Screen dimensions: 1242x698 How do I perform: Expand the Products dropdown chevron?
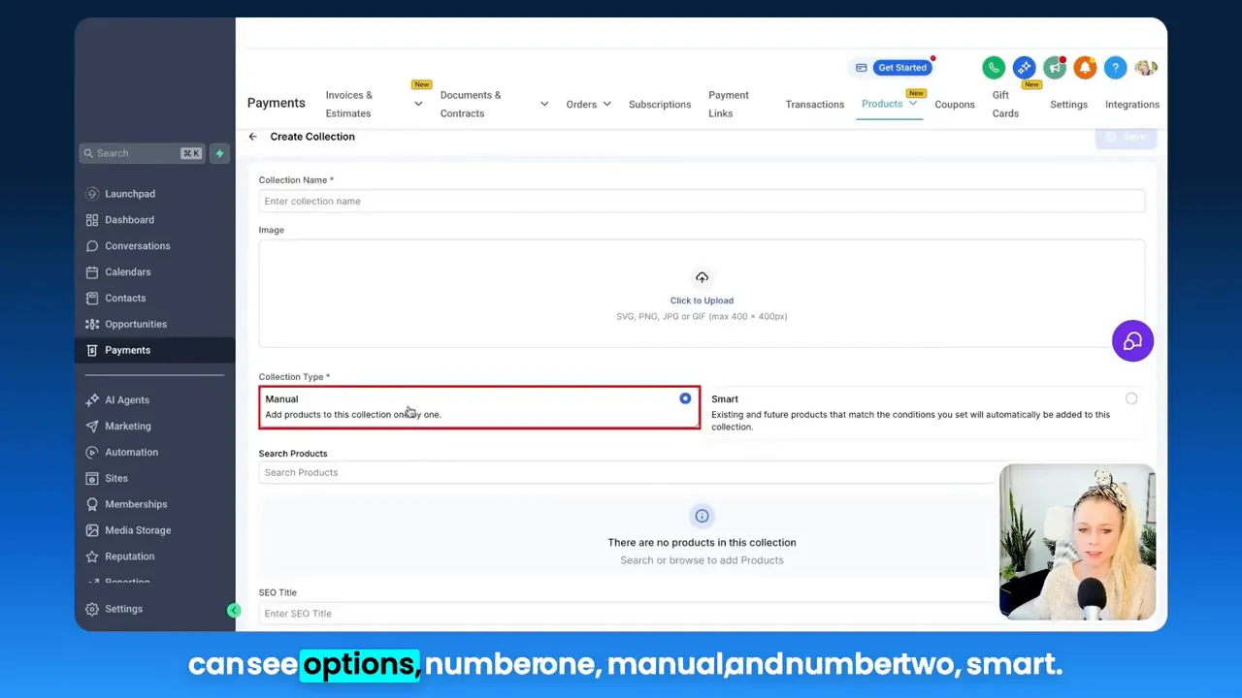click(912, 104)
